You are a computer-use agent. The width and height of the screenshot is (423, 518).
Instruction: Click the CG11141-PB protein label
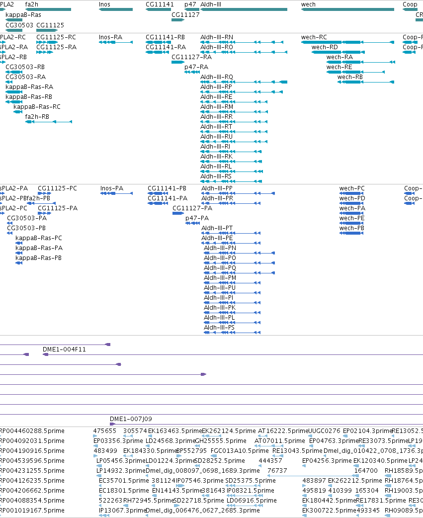(167, 188)
